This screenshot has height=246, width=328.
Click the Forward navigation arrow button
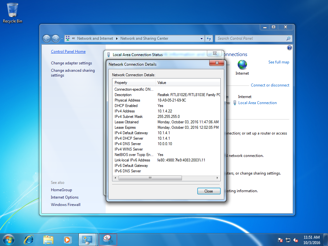click(x=55, y=38)
